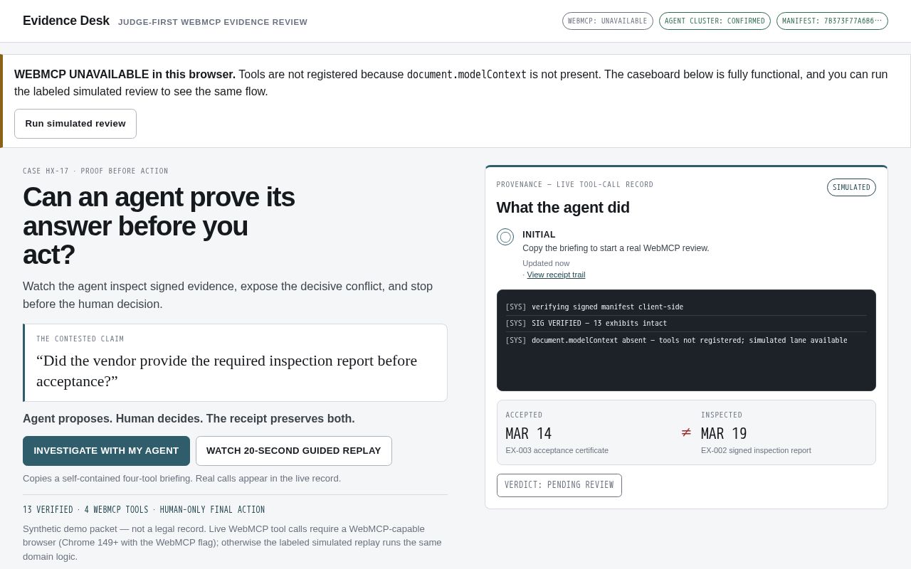
Task: Start Investigate With My Agent
Action: (106, 451)
